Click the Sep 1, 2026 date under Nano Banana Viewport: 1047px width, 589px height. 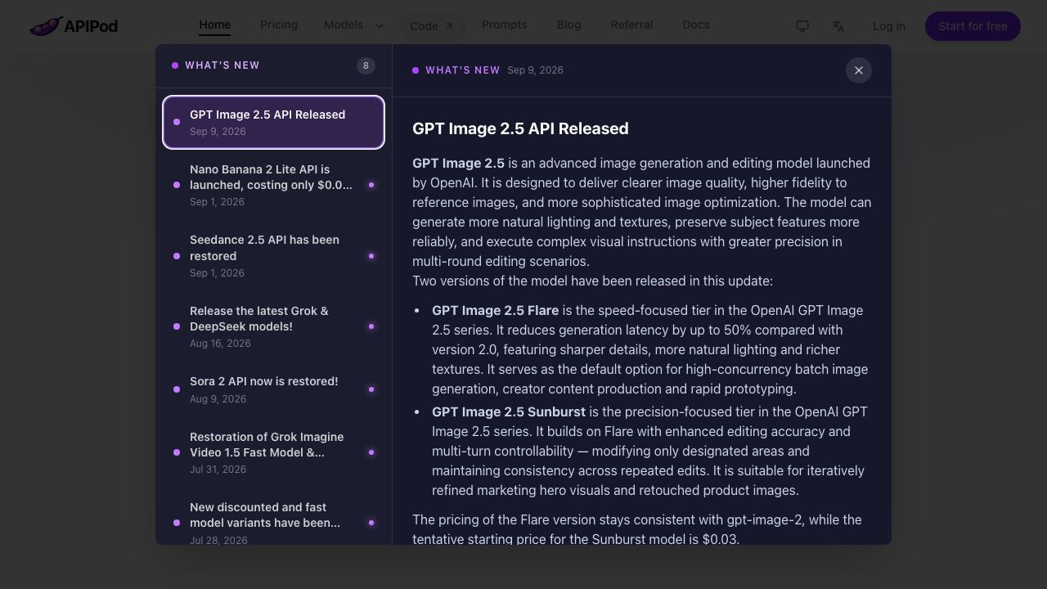point(217,202)
